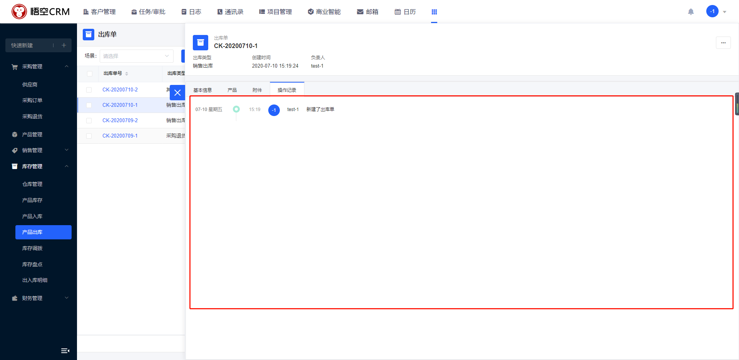Open order link CK-20200709-1
The width and height of the screenshot is (739, 360).
(x=120, y=136)
